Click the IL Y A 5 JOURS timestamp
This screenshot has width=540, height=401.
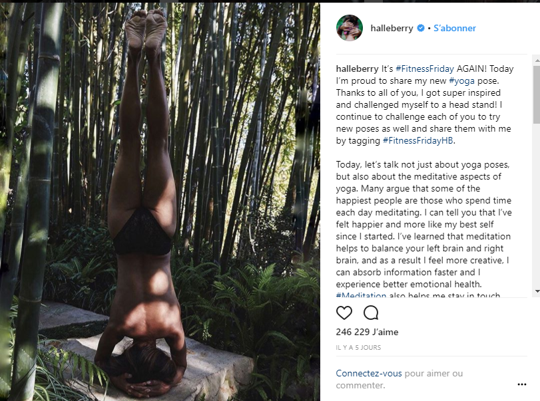point(359,347)
